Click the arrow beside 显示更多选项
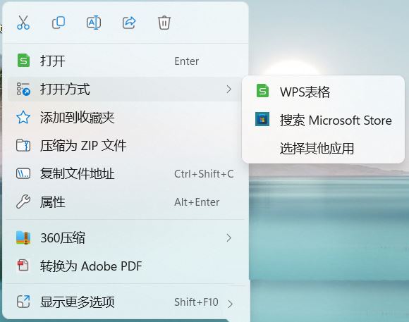 (230, 304)
